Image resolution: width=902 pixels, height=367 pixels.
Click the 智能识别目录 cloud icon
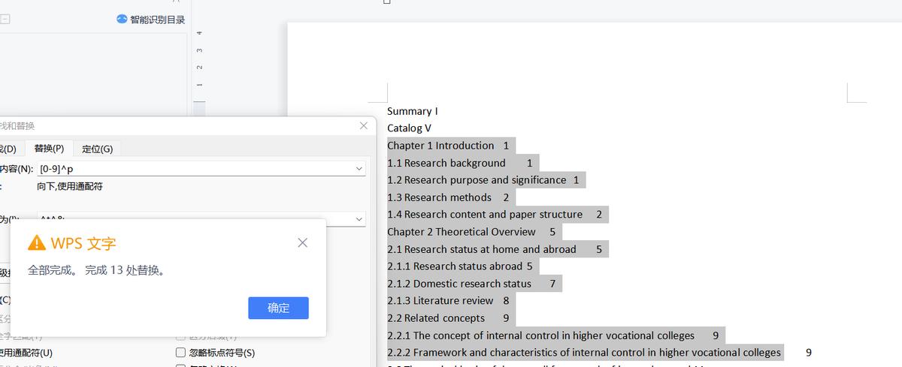[122, 20]
